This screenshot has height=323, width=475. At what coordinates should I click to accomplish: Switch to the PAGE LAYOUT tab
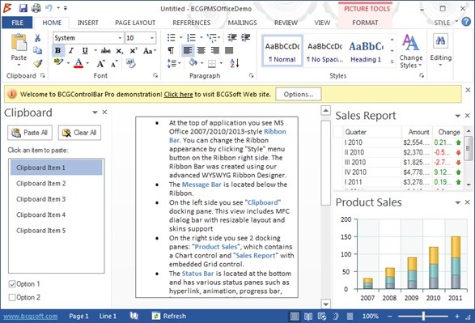(x=135, y=23)
